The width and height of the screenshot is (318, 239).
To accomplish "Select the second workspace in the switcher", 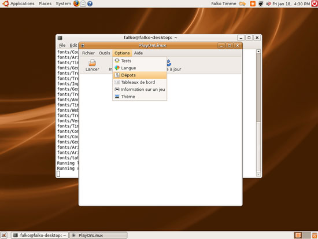I will pyautogui.click(x=306, y=236).
